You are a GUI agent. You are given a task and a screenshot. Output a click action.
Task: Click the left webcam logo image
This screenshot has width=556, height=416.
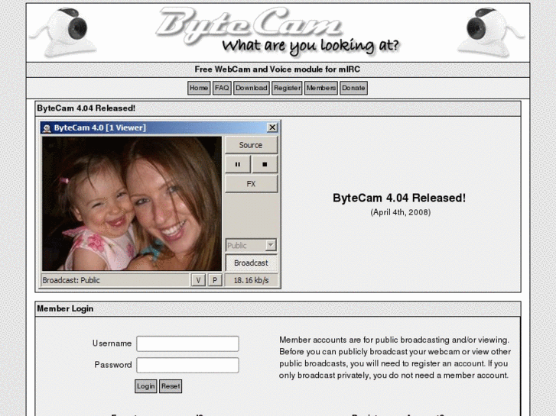[63, 33]
